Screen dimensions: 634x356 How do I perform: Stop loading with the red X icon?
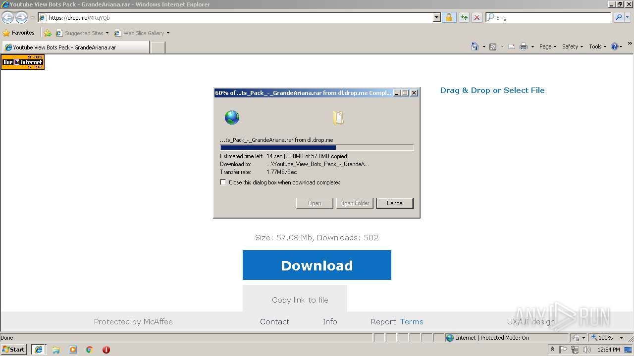pyautogui.click(x=476, y=18)
